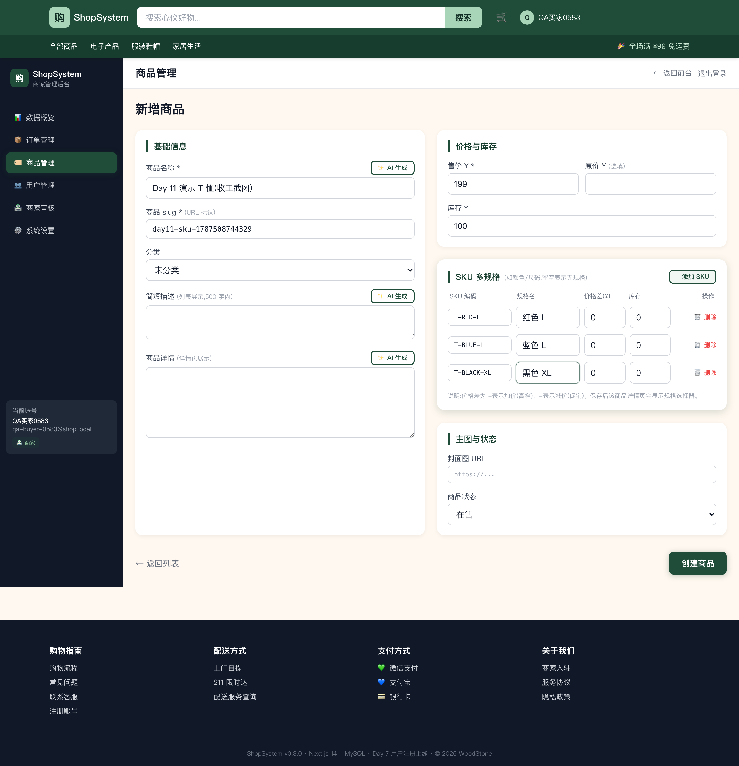Open the 商品状态 dropdown showing 在售

coord(582,514)
